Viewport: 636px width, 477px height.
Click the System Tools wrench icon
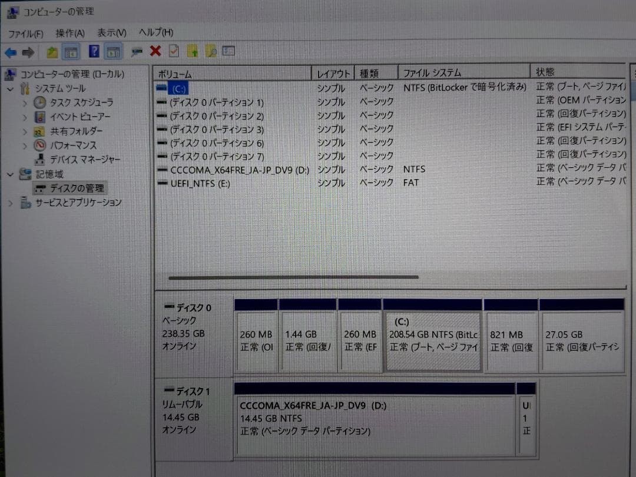[25, 88]
